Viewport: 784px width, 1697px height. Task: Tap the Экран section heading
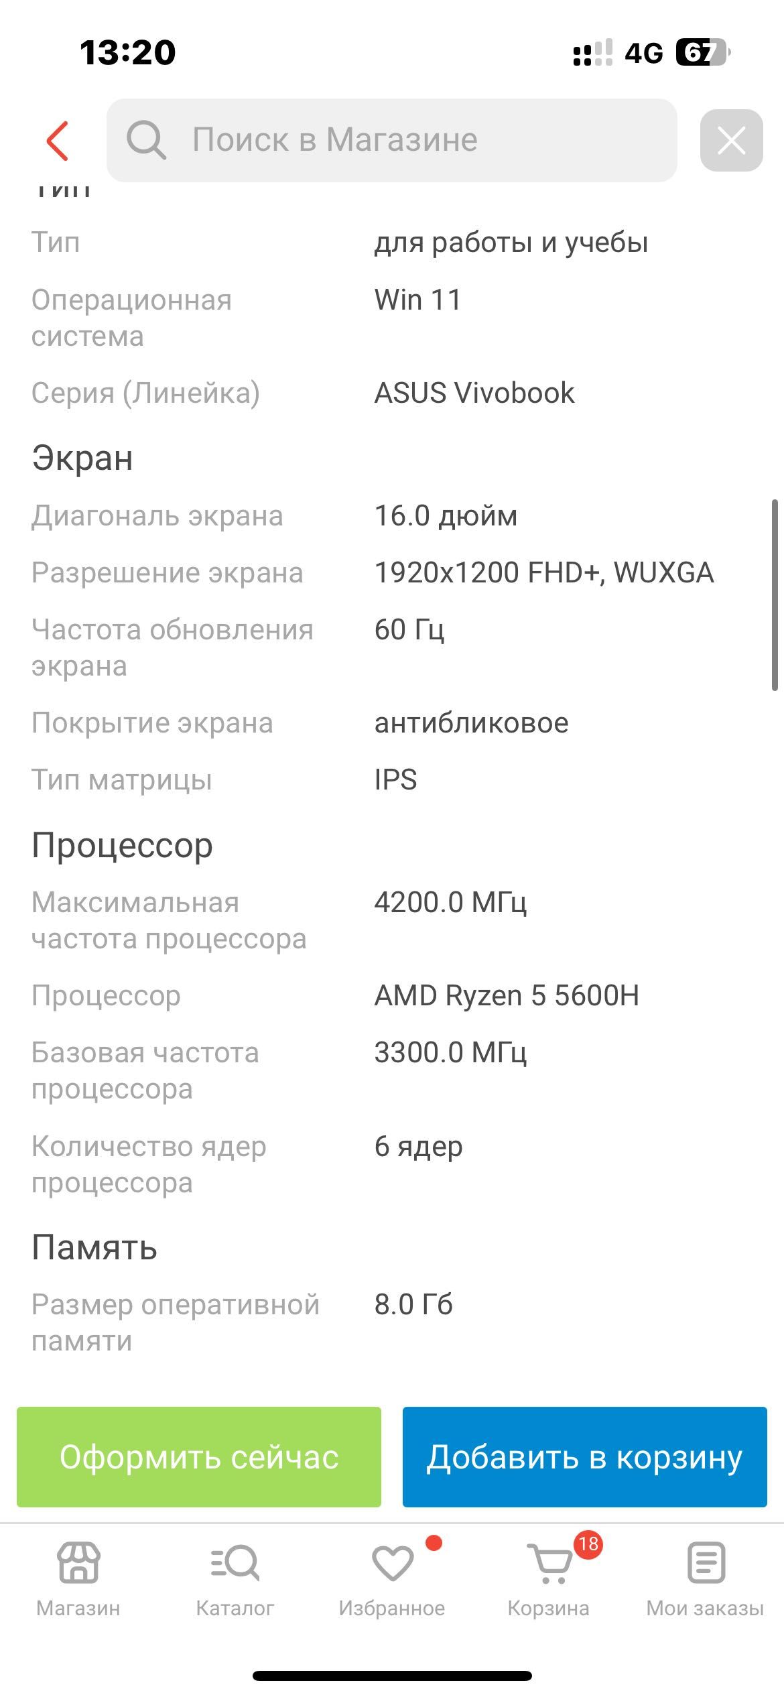pos(82,458)
